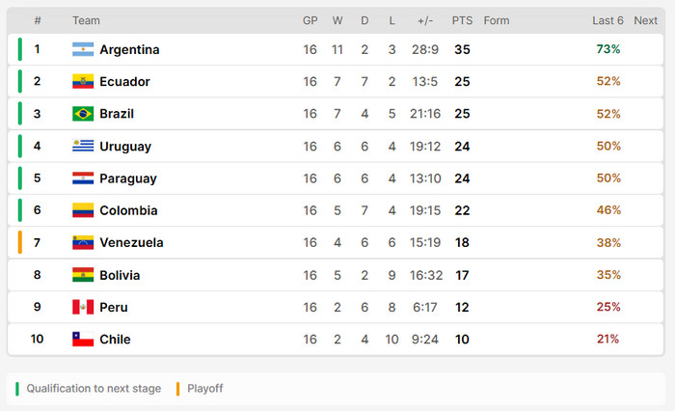
Task: Click the Ecuador flag icon
Action: 83,81
